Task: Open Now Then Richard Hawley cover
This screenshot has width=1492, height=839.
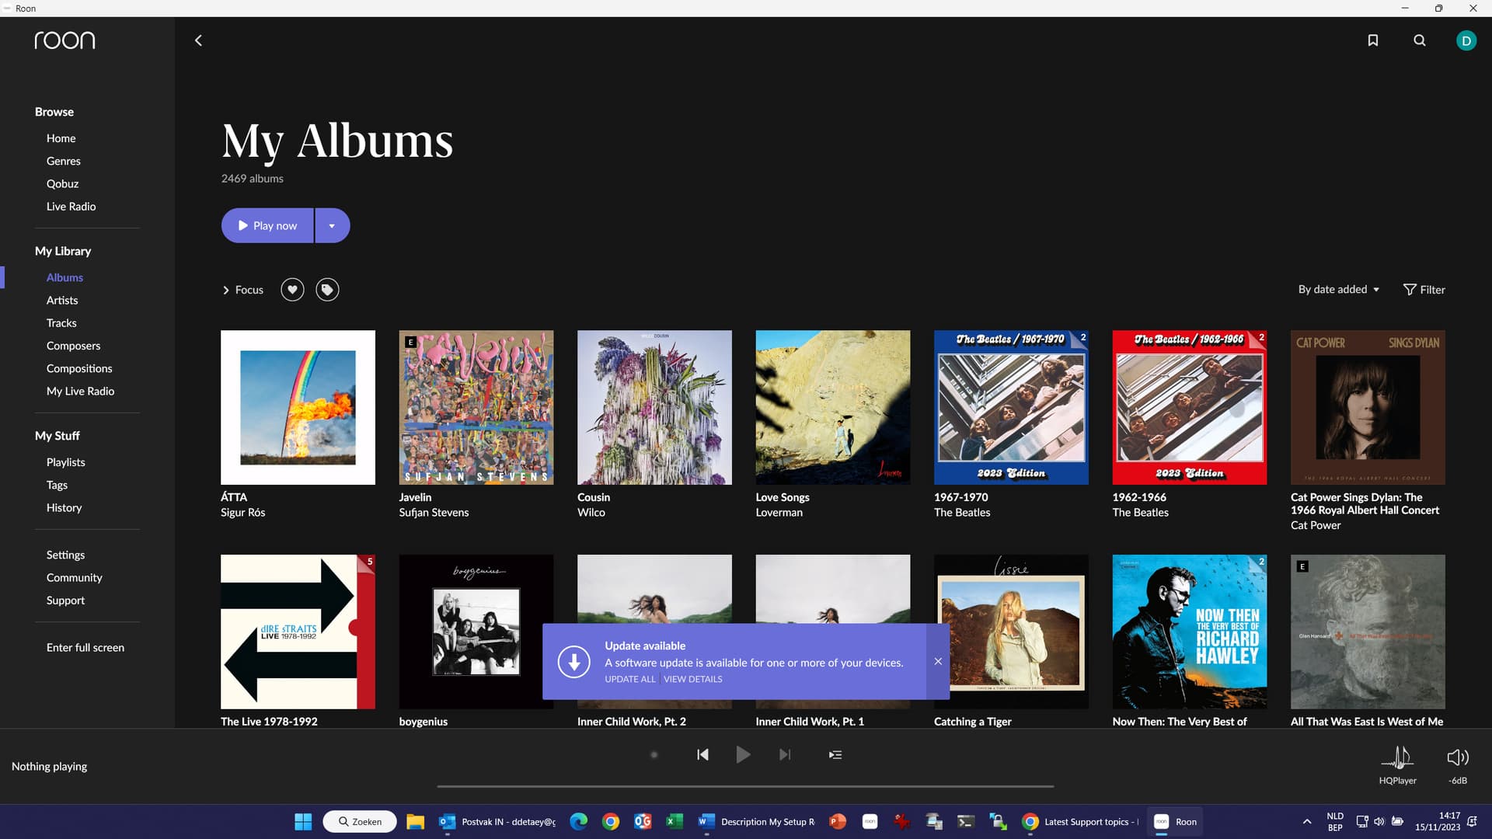Action: 1190,632
